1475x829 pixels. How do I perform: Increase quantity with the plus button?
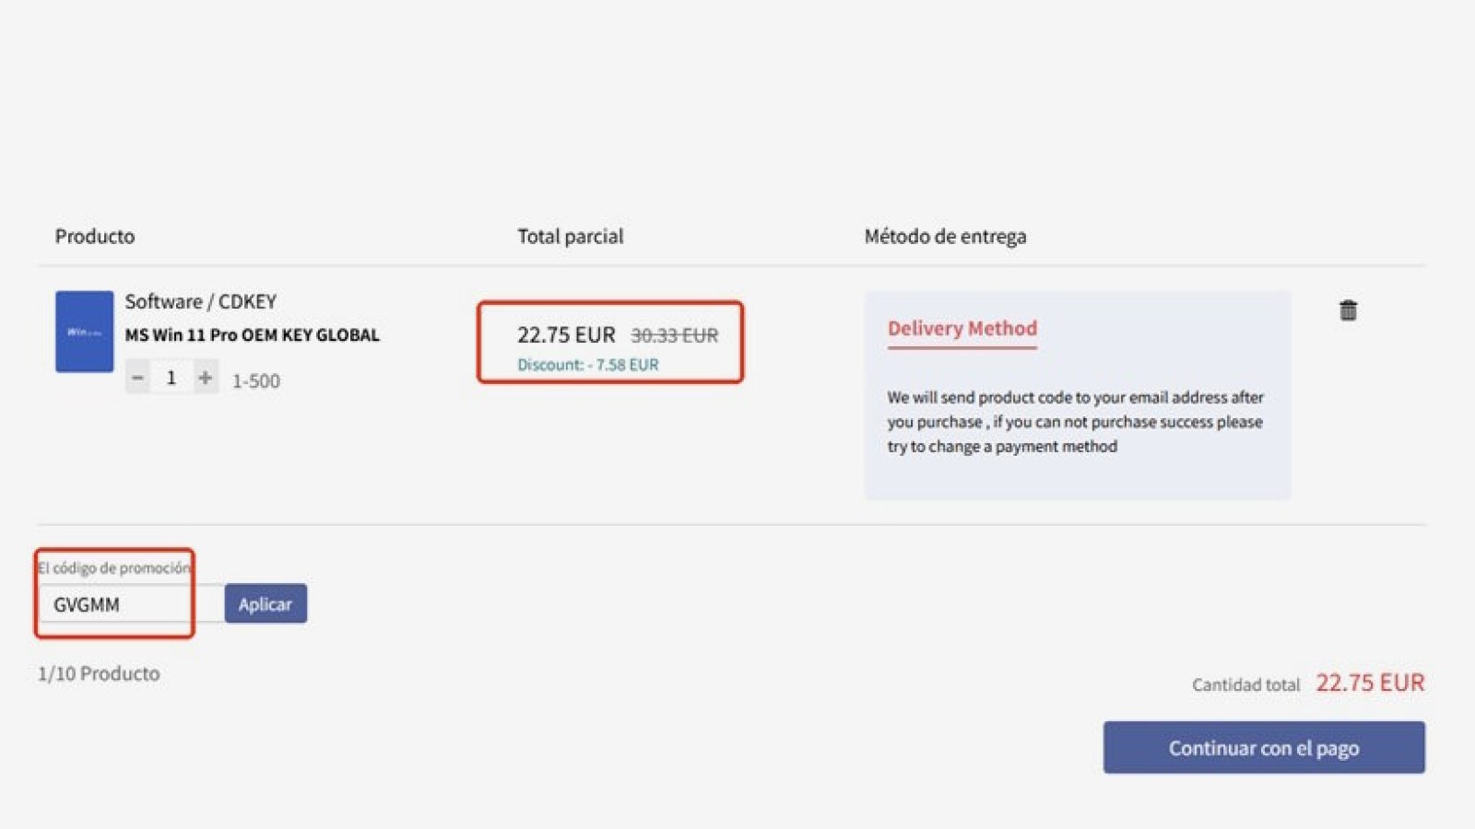click(206, 378)
